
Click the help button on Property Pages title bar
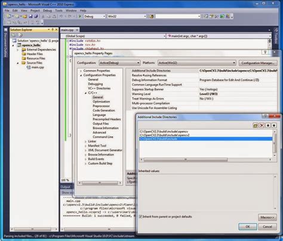pos(265,52)
